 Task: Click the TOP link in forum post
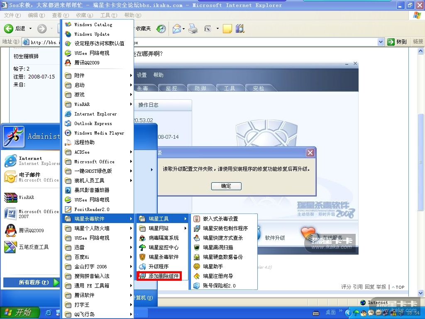398,287
